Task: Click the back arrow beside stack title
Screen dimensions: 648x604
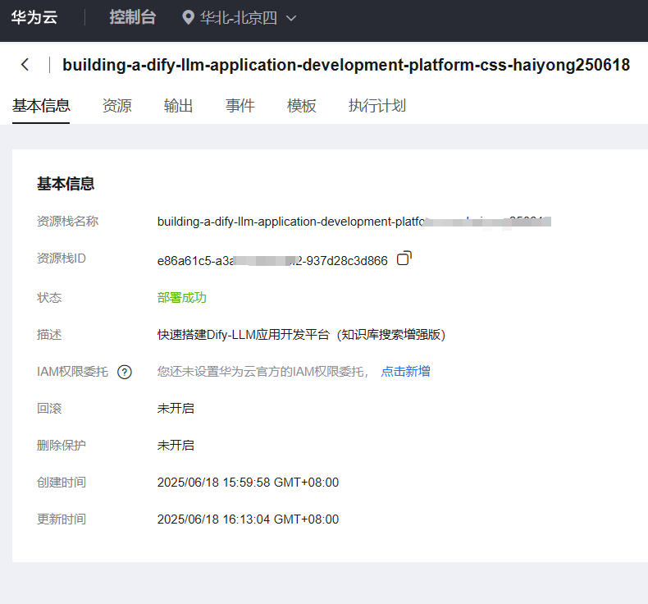Action: (x=25, y=65)
